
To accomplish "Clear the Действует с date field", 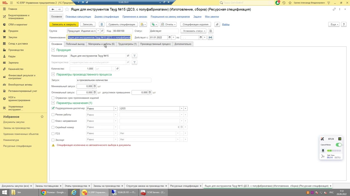I will 173,38.
